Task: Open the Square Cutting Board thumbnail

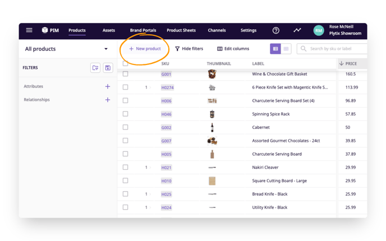Action: pyautogui.click(x=212, y=180)
